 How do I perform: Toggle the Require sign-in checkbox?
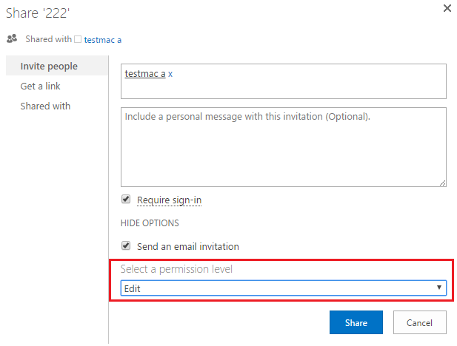[x=126, y=200]
